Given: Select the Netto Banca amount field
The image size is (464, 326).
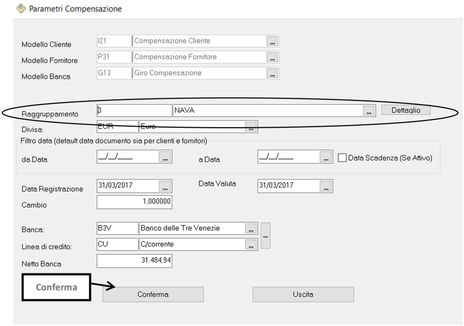Looking at the screenshot, I should 134,261.
